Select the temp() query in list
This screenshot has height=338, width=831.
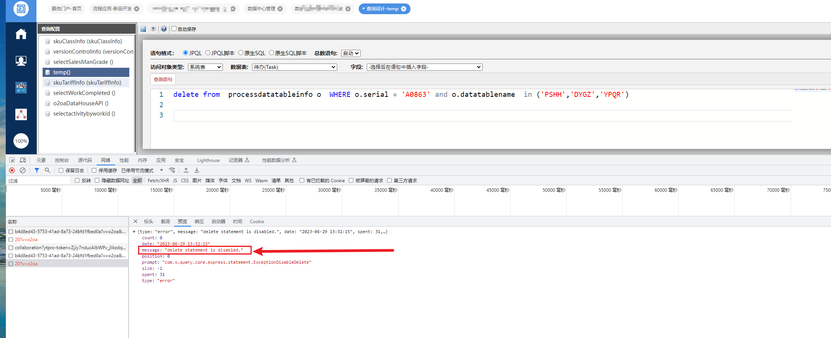[86, 72]
